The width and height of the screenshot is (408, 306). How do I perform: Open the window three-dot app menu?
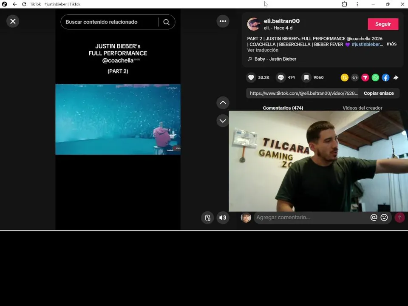(x=357, y=4)
